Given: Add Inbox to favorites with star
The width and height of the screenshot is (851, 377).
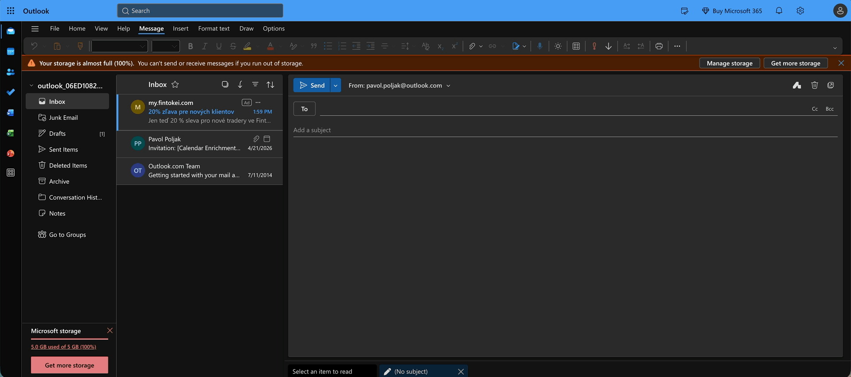Looking at the screenshot, I should click(175, 84).
